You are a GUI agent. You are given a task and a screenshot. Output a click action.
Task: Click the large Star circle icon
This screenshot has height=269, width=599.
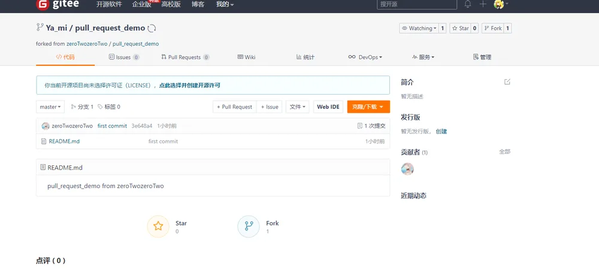click(158, 226)
